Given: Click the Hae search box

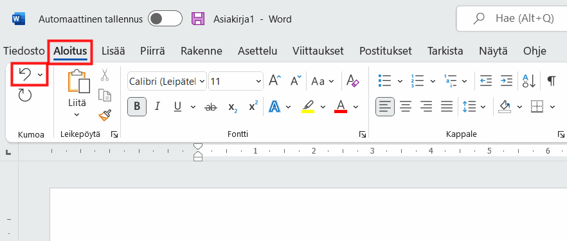Looking at the screenshot, I should (512, 19).
